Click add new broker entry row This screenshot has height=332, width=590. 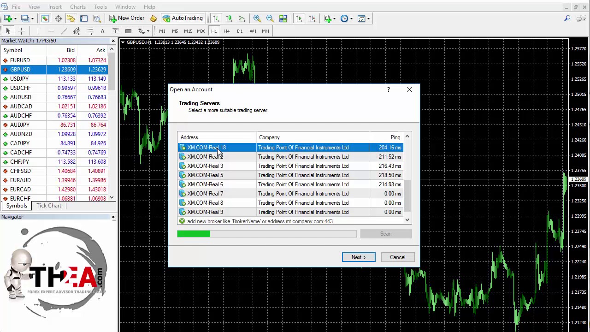(290, 221)
